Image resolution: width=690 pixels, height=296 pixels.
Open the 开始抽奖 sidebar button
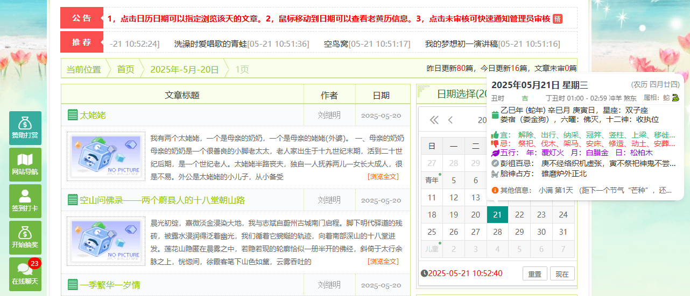[25, 237]
